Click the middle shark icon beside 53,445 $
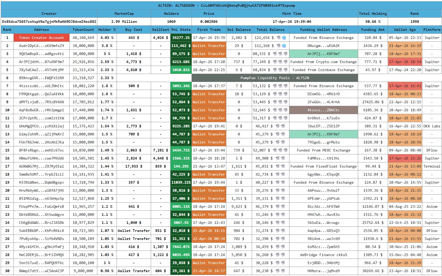 pyautogui.click(x=280, y=102)
